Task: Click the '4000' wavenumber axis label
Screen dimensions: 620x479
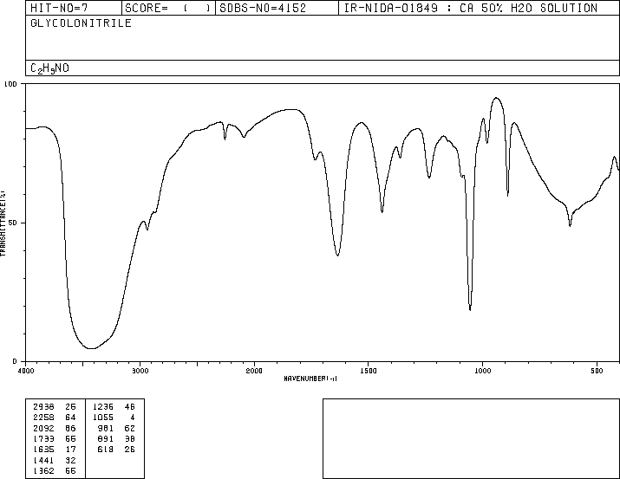Action: (26, 371)
